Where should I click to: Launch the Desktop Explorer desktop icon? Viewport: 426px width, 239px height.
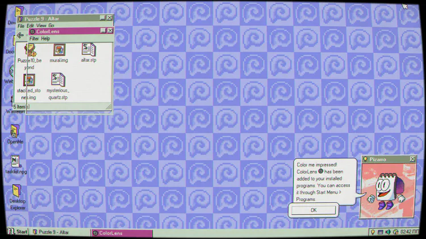(x=16, y=191)
